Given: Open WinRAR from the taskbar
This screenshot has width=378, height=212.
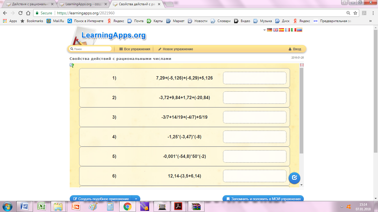Looking at the screenshot, I should click(x=196, y=206).
